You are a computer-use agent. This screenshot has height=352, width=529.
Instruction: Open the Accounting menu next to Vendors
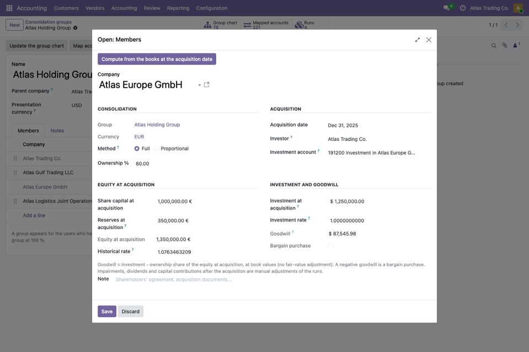[124, 8]
